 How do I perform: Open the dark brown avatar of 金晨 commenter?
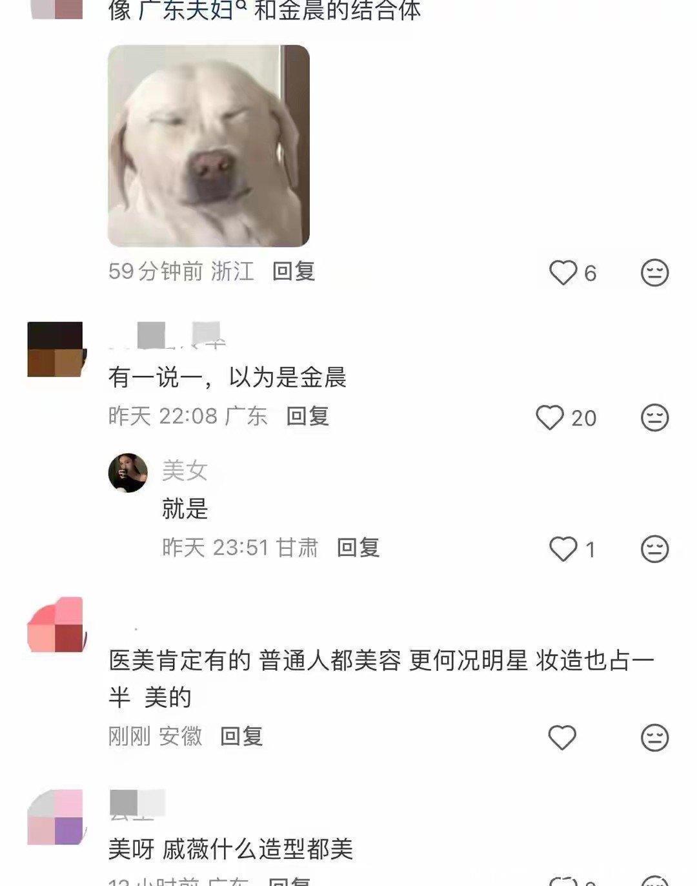(x=55, y=349)
